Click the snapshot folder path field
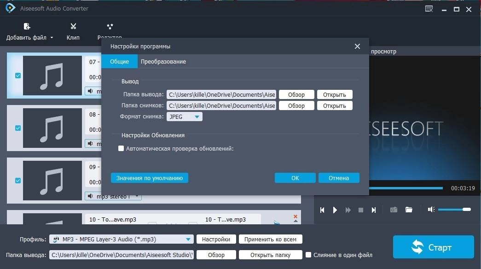 (x=221, y=105)
